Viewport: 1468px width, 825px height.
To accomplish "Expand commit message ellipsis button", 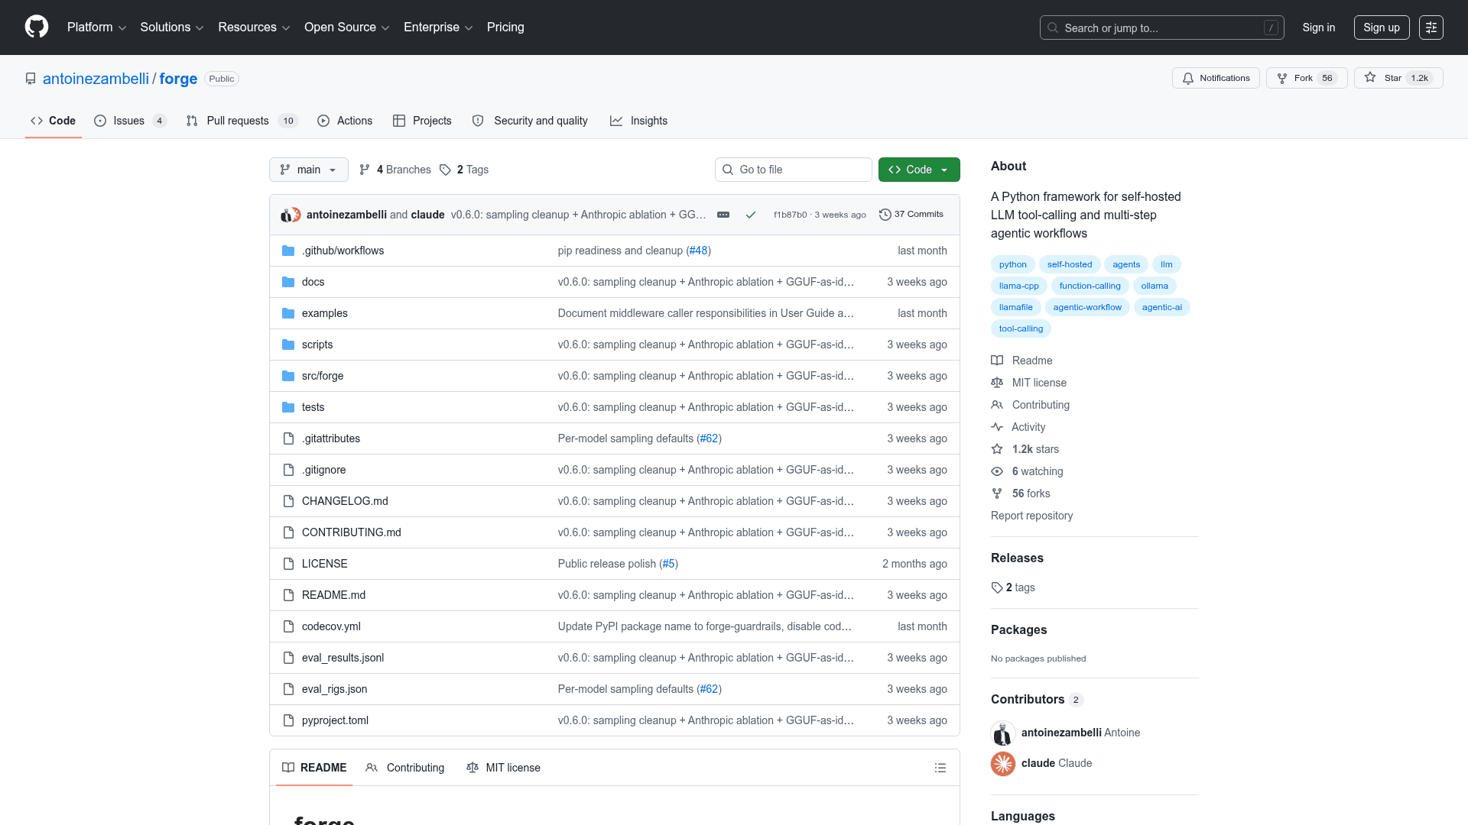I will click(723, 215).
